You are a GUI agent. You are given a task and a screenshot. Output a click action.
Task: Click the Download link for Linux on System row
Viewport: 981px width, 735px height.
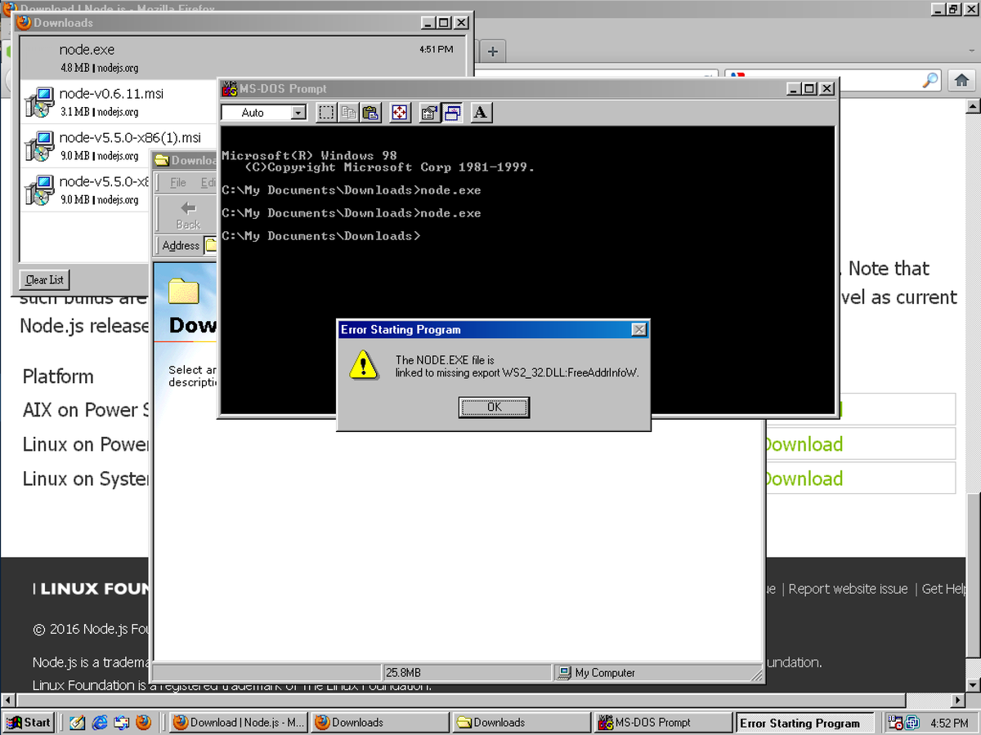[802, 479]
